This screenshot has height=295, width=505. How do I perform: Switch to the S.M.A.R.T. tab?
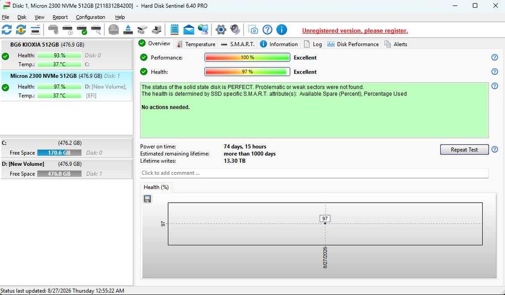238,44
